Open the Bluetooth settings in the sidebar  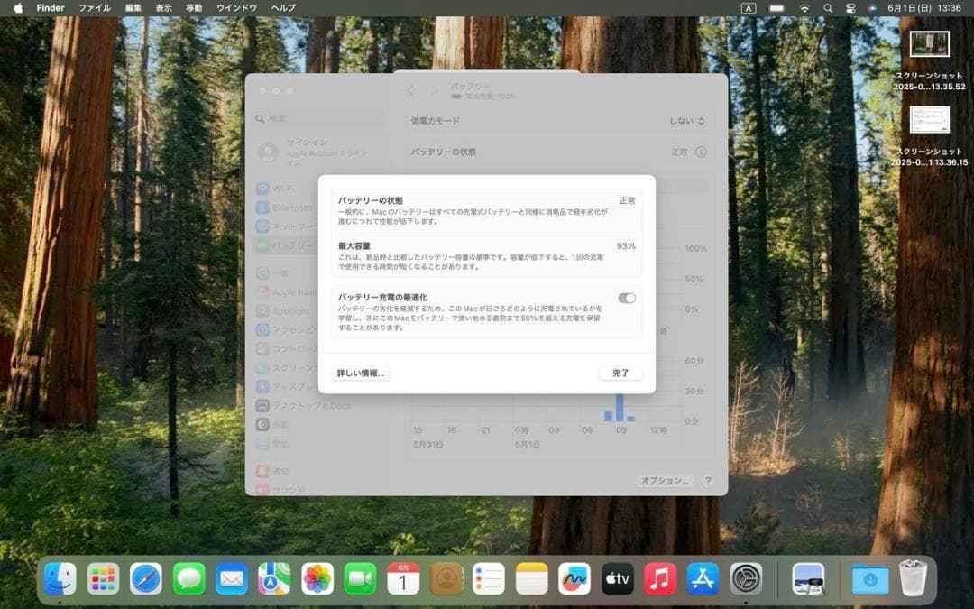tap(290, 207)
